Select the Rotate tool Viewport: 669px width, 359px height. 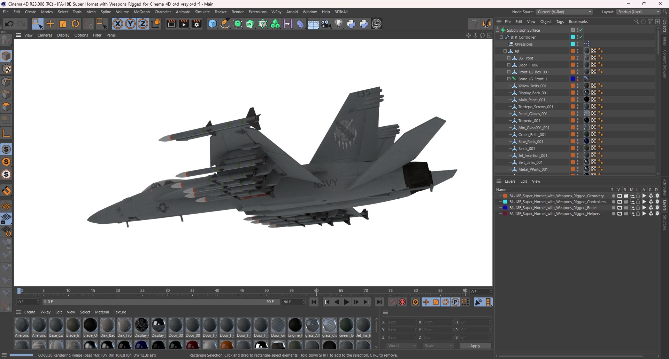tap(75, 24)
